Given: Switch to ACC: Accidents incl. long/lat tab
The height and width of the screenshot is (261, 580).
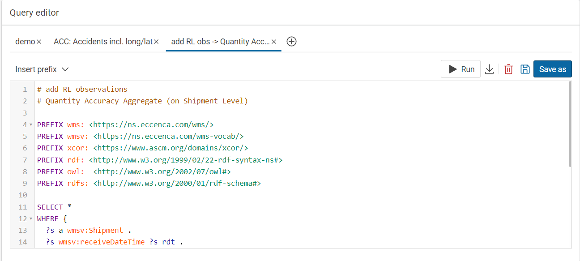Looking at the screenshot, I should [103, 42].
